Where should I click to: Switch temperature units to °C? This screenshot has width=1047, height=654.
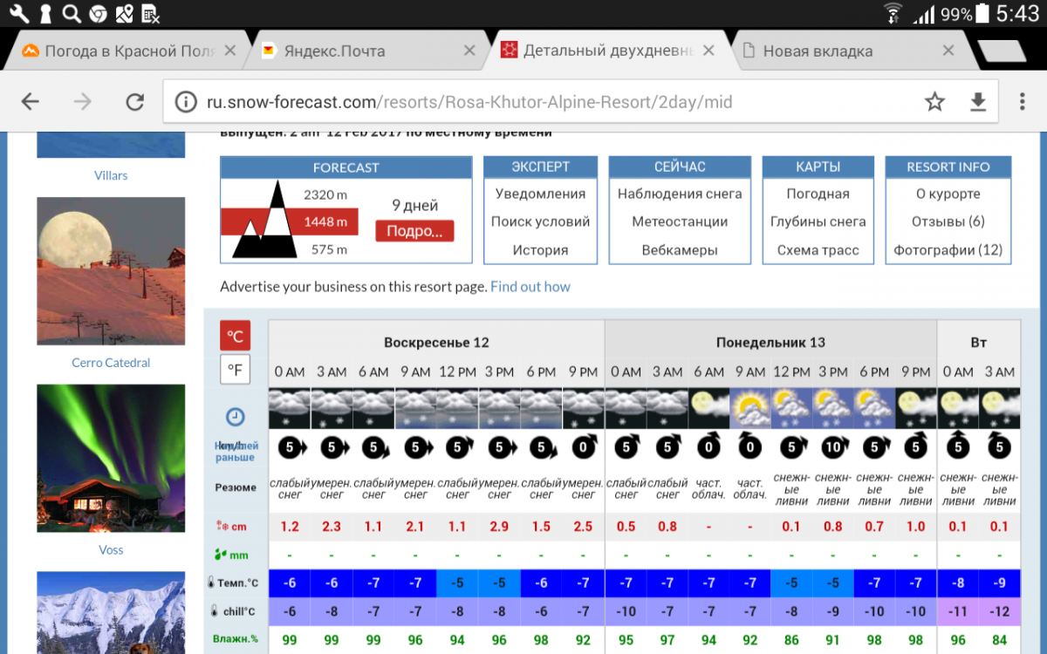click(236, 336)
